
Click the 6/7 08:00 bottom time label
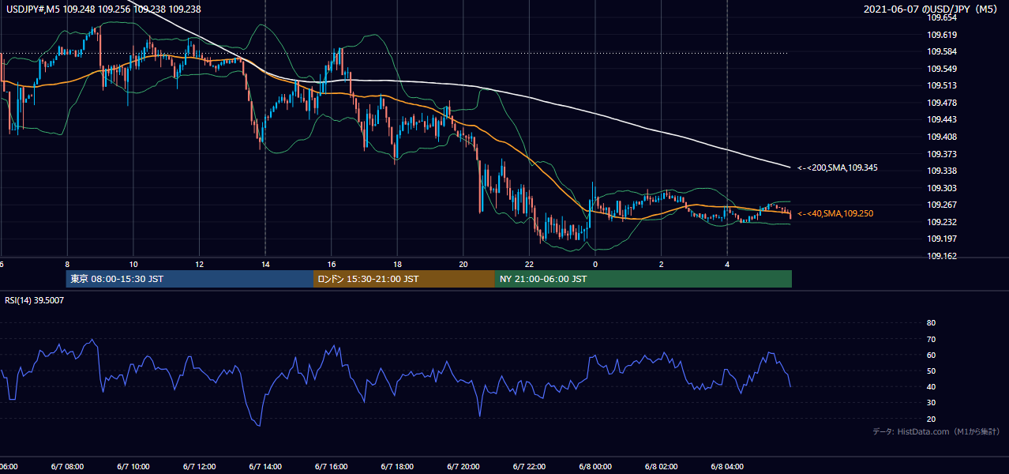(67, 467)
